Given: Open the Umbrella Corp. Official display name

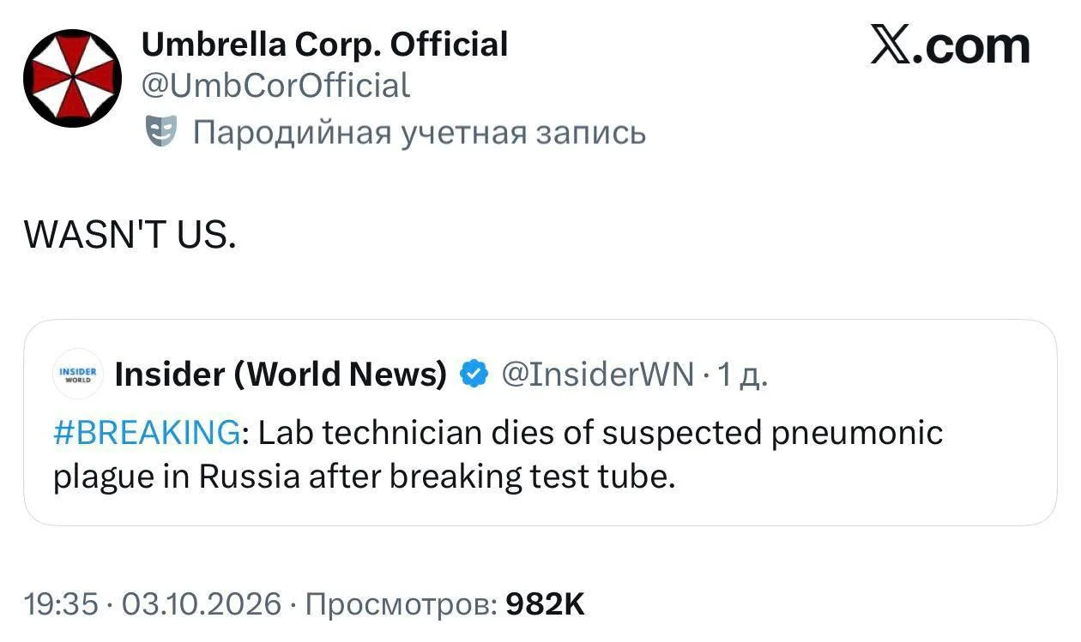Looking at the screenshot, I should (x=324, y=45).
